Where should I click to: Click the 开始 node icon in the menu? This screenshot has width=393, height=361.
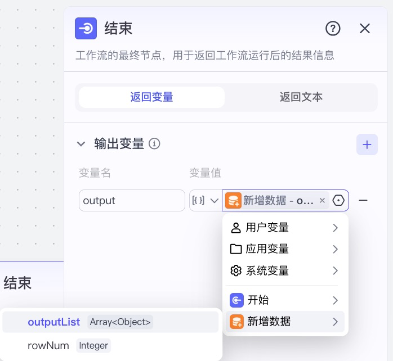point(236,300)
